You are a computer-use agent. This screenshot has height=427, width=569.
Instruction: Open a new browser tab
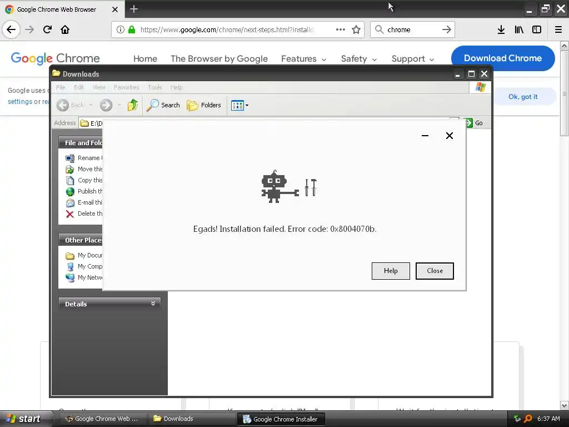134,9
